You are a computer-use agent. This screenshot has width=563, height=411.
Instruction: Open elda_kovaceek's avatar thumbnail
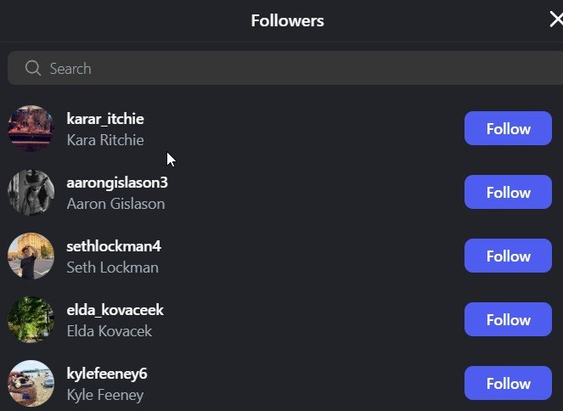(x=31, y=319)
